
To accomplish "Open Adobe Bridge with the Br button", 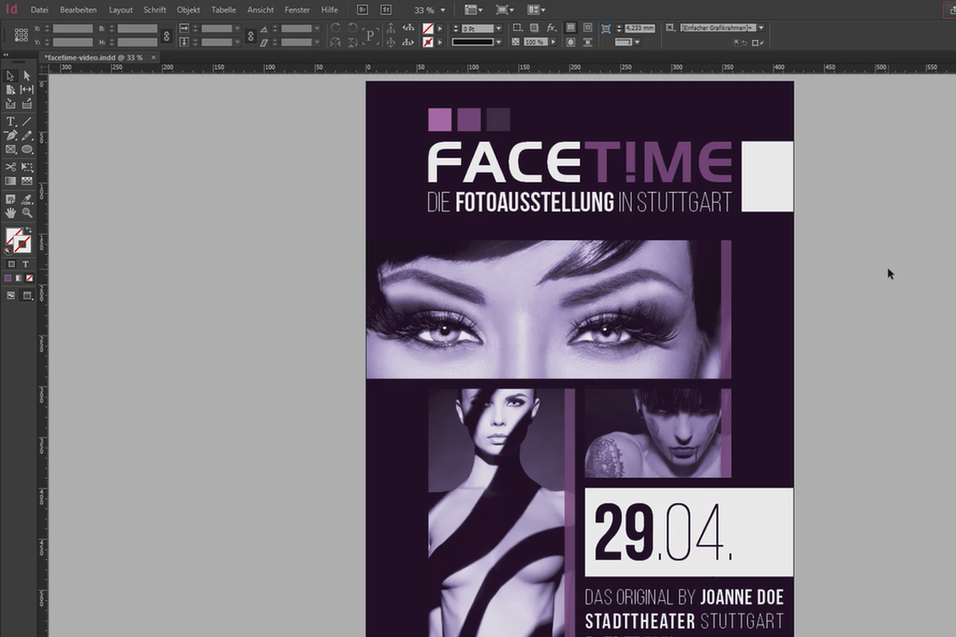I will point(362,10).
